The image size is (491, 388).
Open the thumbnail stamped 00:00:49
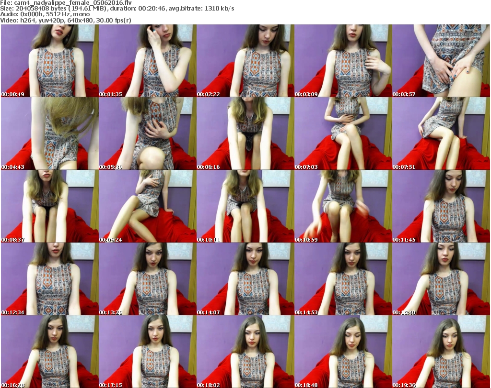tap(49, 61)
